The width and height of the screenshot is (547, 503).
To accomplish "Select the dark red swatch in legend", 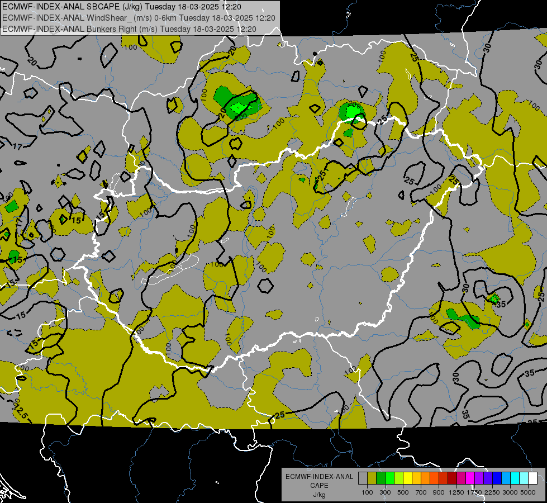I will click(452, 478).
